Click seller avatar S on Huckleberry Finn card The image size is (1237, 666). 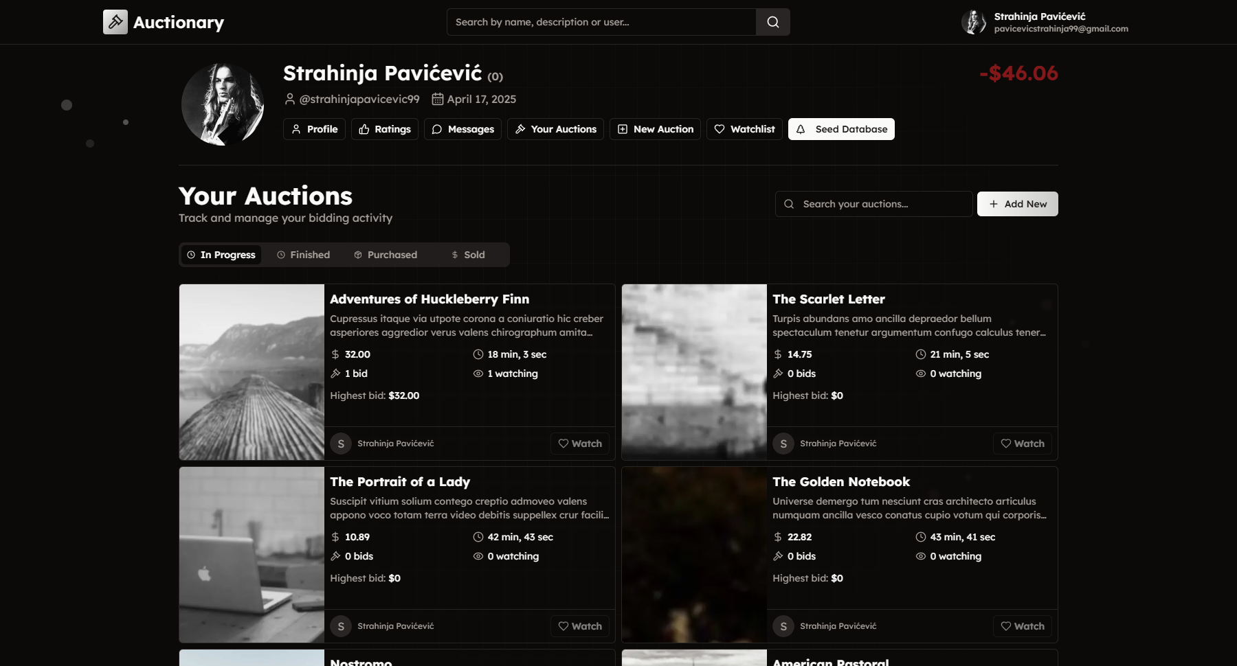point(341,444)
